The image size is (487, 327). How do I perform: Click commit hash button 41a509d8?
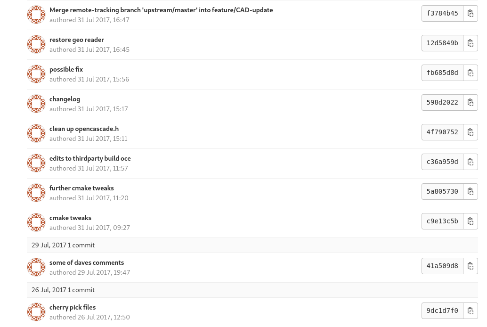point(442,266)
